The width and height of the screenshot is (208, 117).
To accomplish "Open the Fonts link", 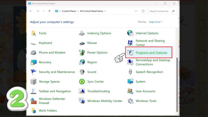I will pyautogui.click(x=43, y=33).
